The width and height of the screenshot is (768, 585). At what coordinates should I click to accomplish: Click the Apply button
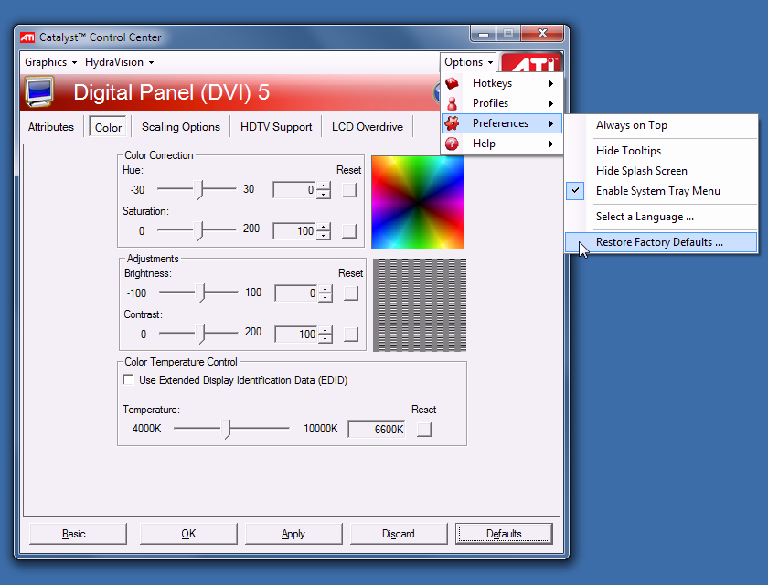293,534
